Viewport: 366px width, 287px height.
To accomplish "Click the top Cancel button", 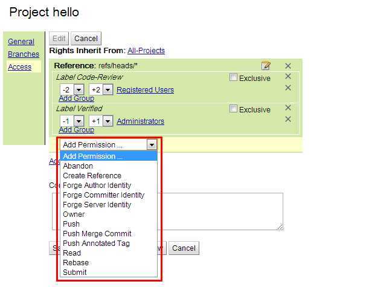I will 86,39.
